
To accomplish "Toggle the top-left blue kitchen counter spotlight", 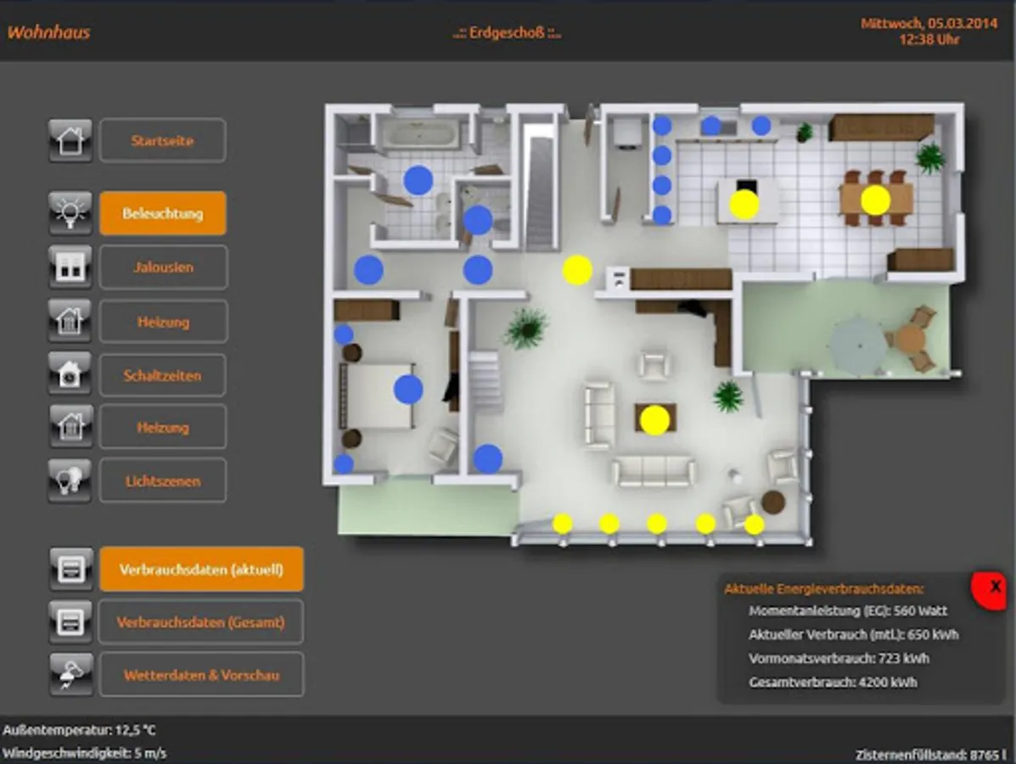I will tap(661, 126).
